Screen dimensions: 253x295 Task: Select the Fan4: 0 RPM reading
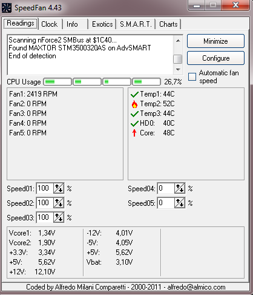(28, 123)
